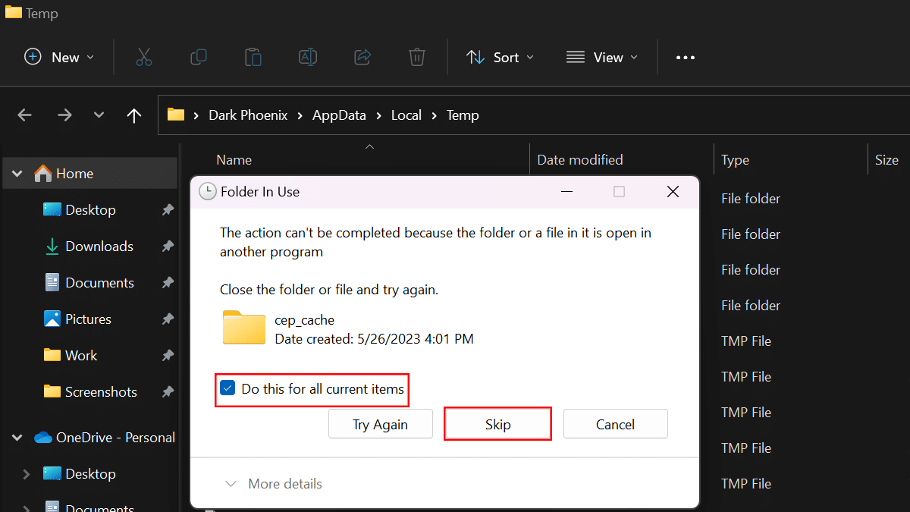Navigate back with the left arrow

[25, 115]
